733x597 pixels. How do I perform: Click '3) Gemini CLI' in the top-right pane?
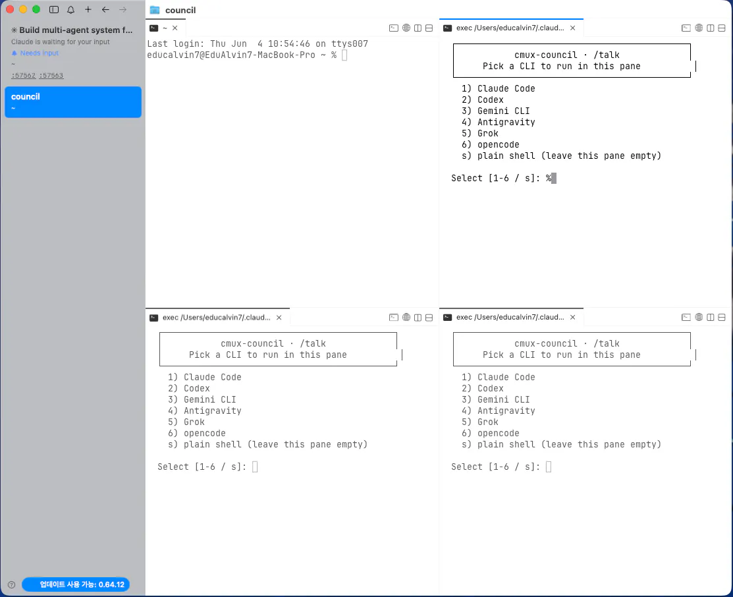click(495, 111)
